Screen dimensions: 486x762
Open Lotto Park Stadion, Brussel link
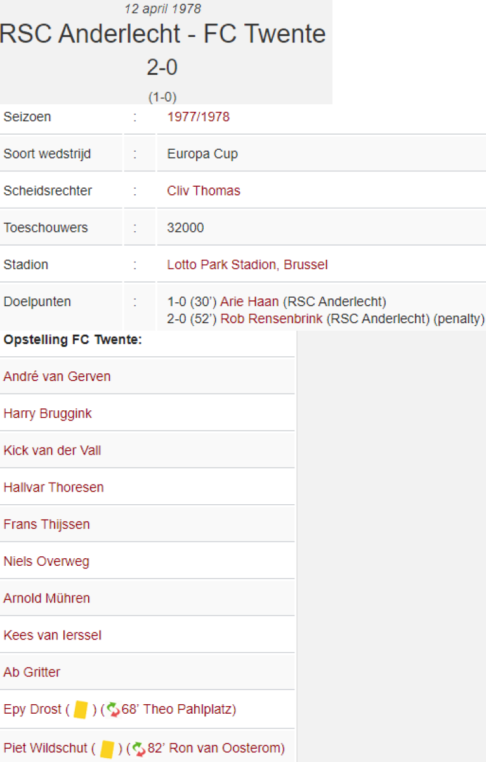247,265
